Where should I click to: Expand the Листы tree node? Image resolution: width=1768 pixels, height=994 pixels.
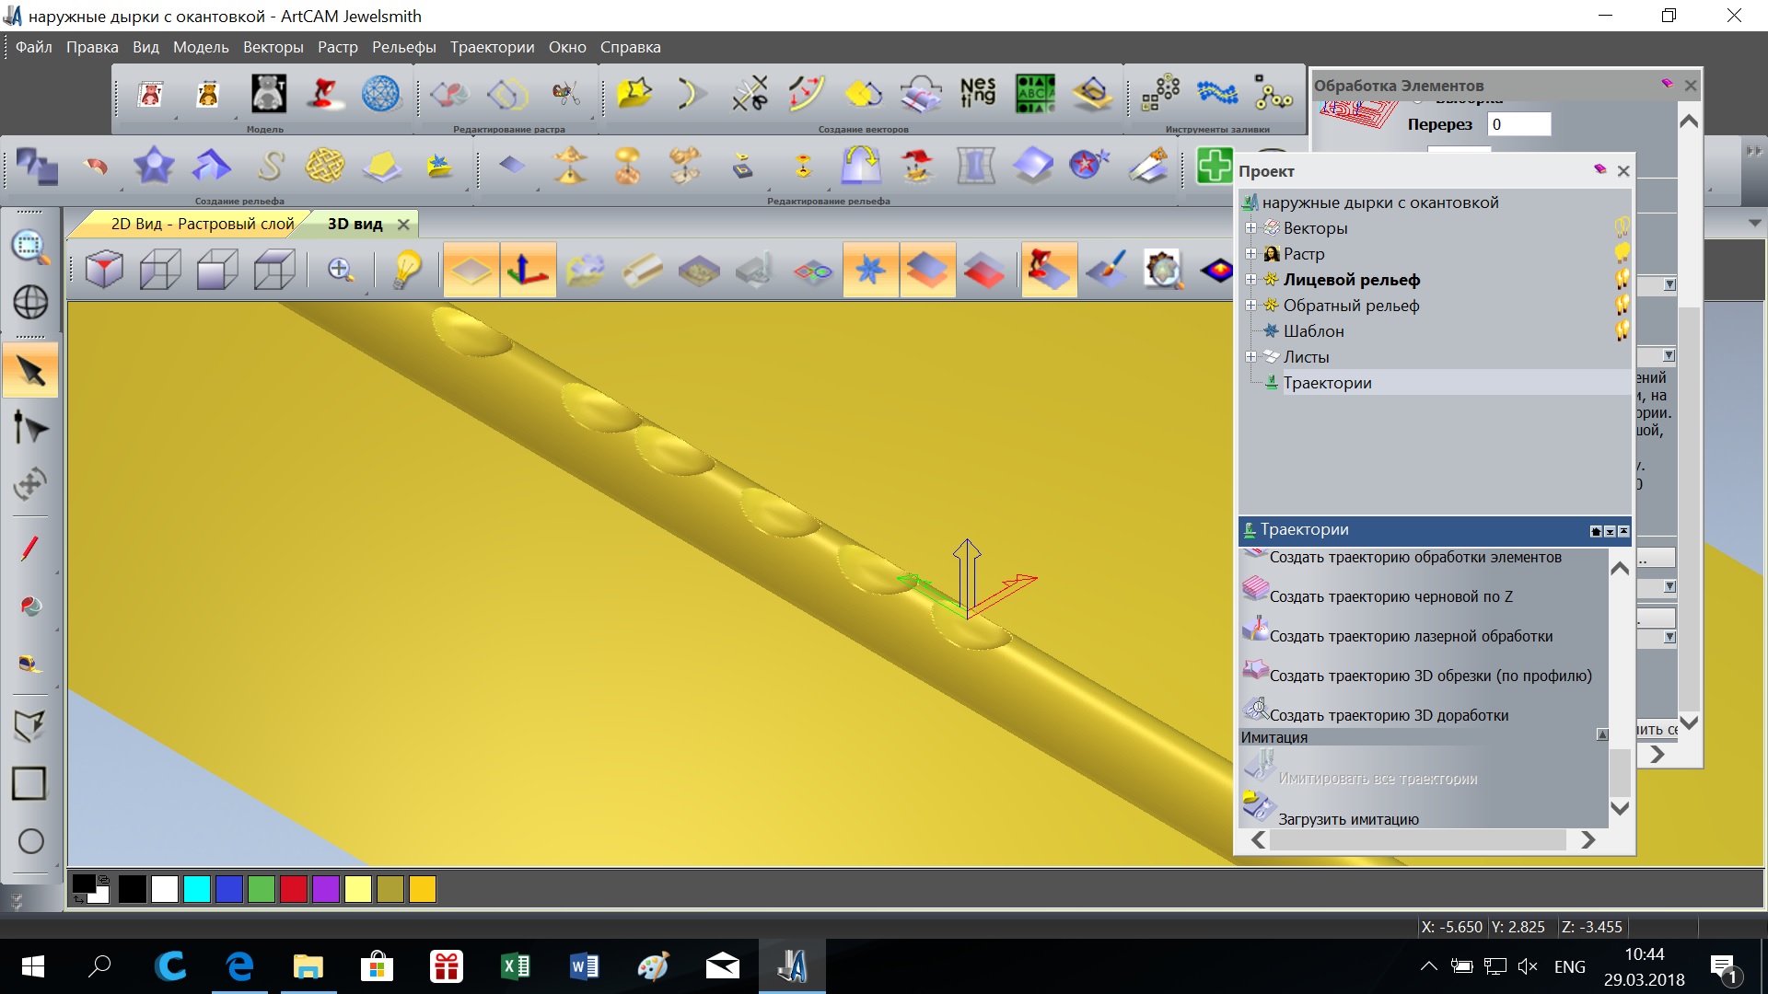pos(1250,357)
